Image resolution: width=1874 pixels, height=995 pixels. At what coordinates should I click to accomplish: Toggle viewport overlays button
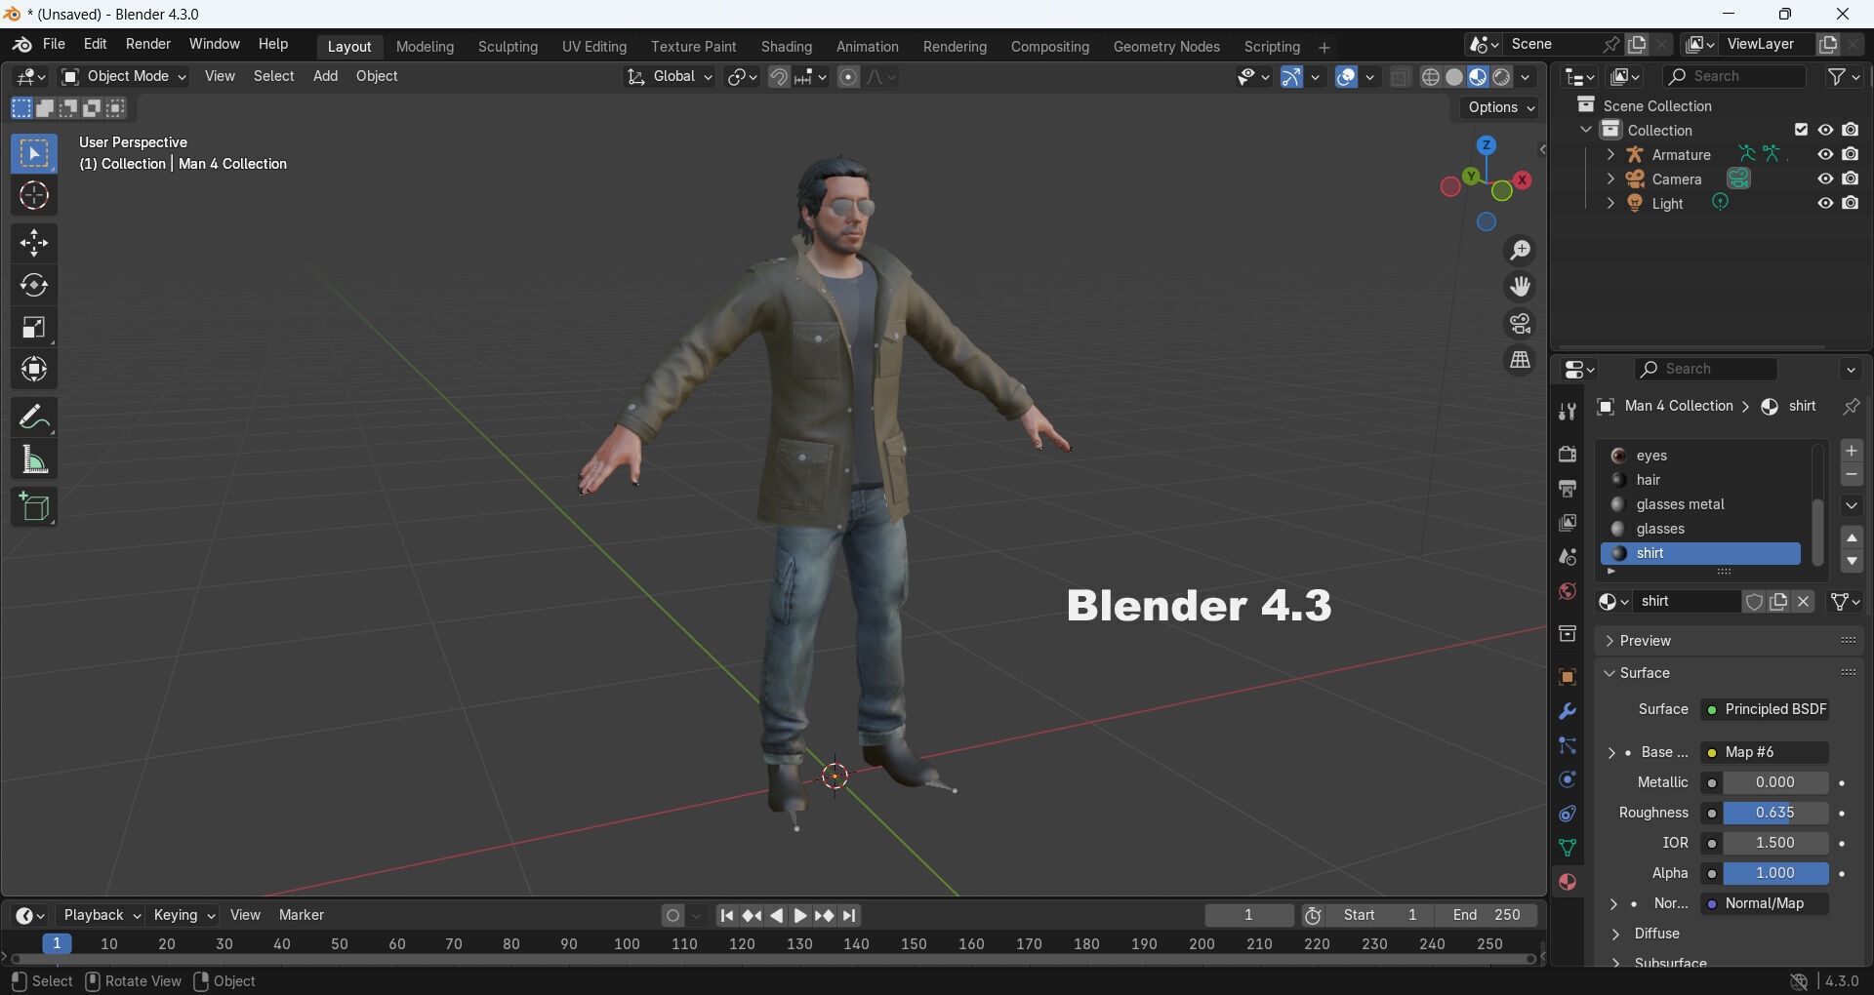(x=1346, y=77)
